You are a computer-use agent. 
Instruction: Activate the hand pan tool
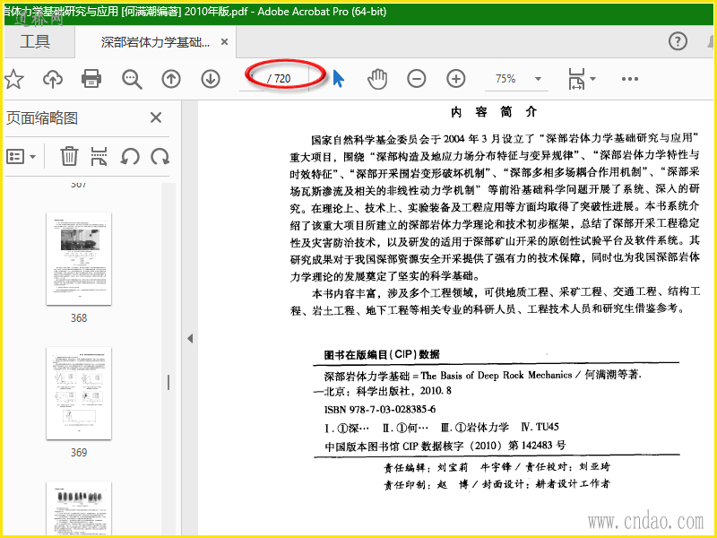[x=377, y=79]
